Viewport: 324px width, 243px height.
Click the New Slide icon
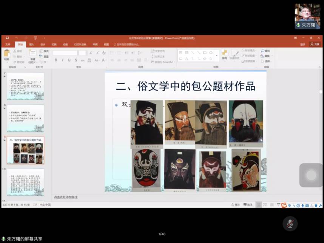click(33, 53)
